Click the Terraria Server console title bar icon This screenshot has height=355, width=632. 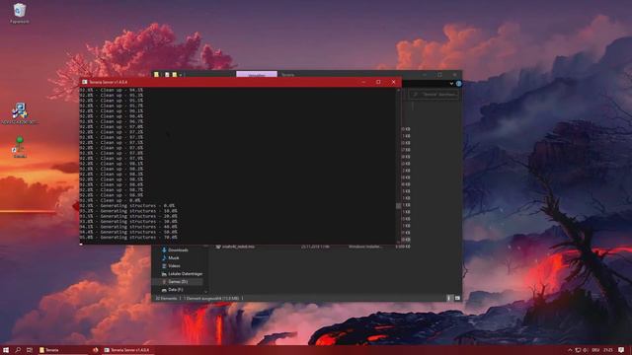[x=85, y=82]
